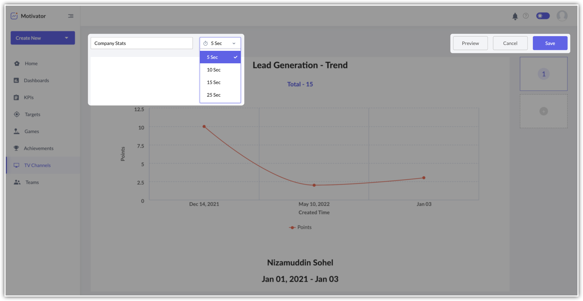This screenshot has height=301, width=583.
Task: Click the notification bell icon
Action: pos(515,16)
